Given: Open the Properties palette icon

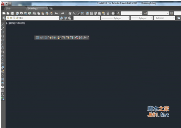Looking at the screenshot, I should tap(87, 13).
